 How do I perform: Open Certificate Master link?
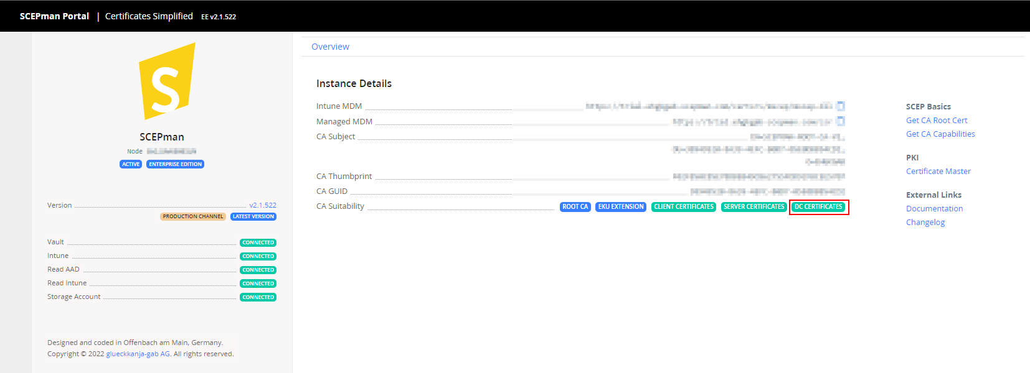pos(938,172)
